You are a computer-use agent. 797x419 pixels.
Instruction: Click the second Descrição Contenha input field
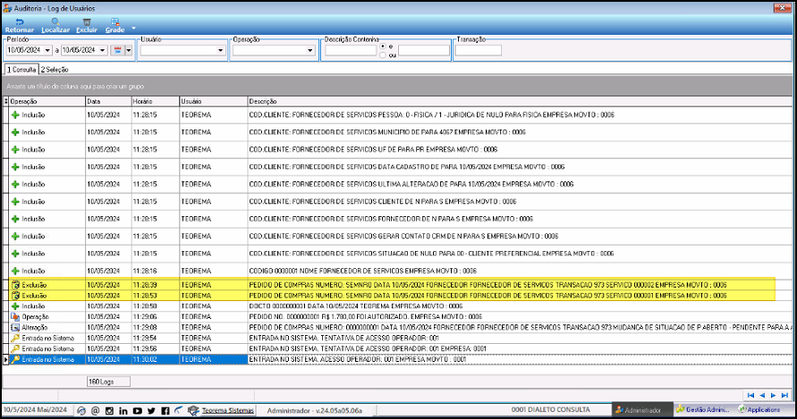(x=424, y=50)
